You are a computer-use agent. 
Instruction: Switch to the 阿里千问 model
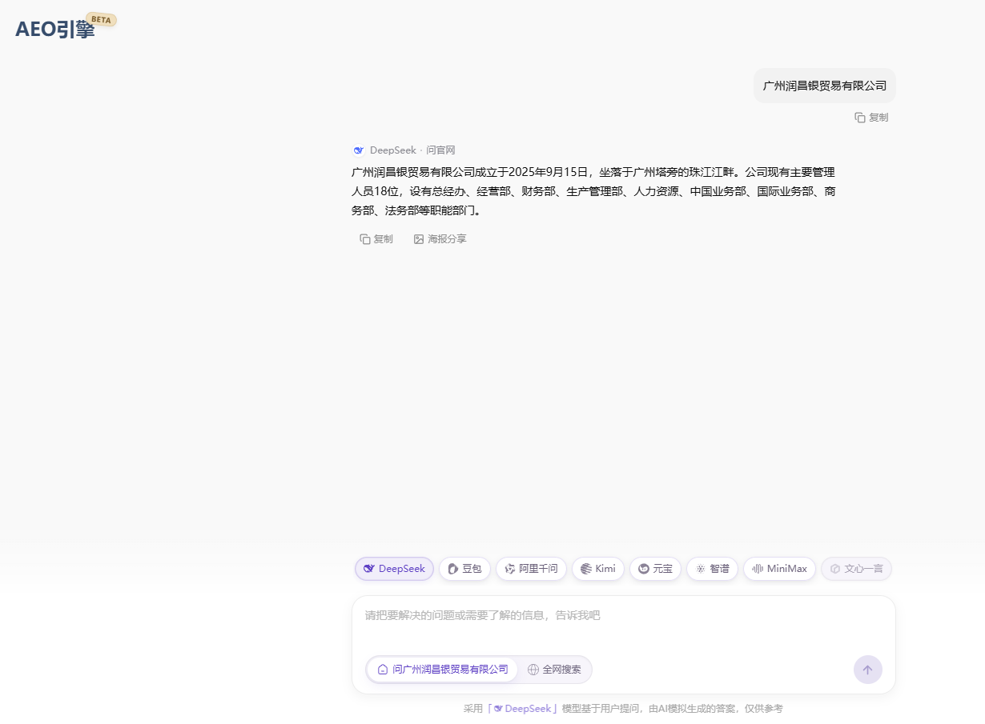[531, 569]
